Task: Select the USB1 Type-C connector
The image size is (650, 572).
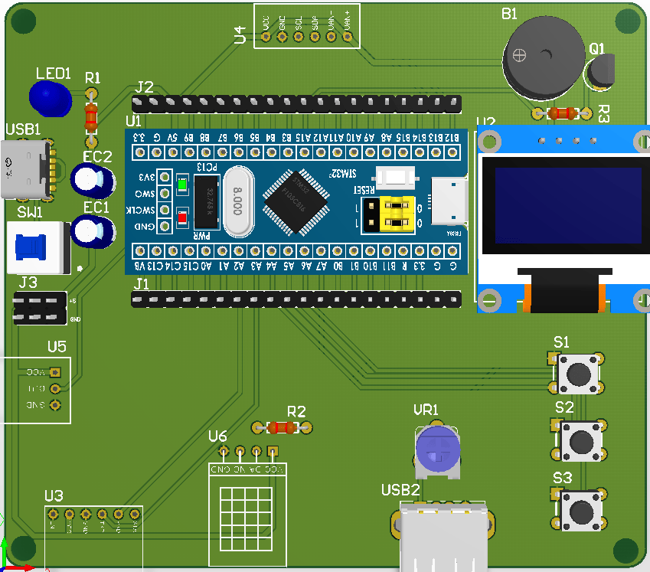Action: [28, 170]
